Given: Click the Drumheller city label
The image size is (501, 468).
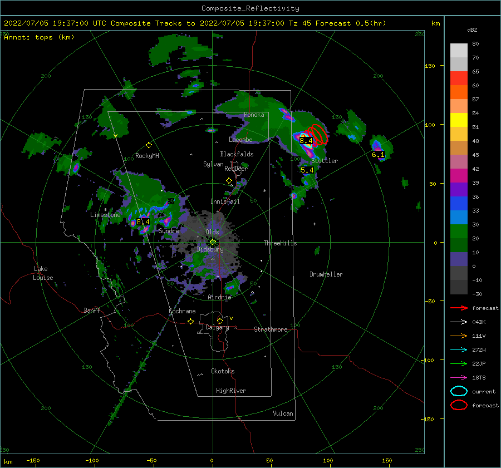Looking at the screenshot, I should pos(326,274).
